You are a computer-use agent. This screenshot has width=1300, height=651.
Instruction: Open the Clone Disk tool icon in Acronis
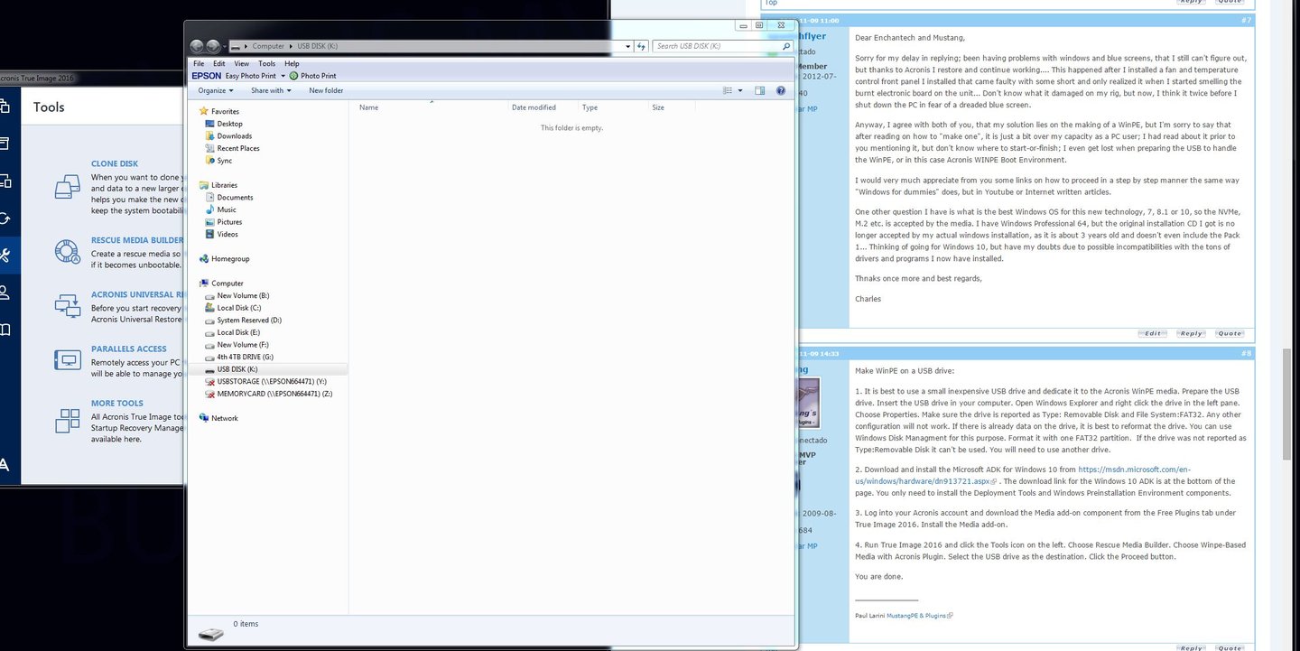pyautogui.click(x=68, y=187)
